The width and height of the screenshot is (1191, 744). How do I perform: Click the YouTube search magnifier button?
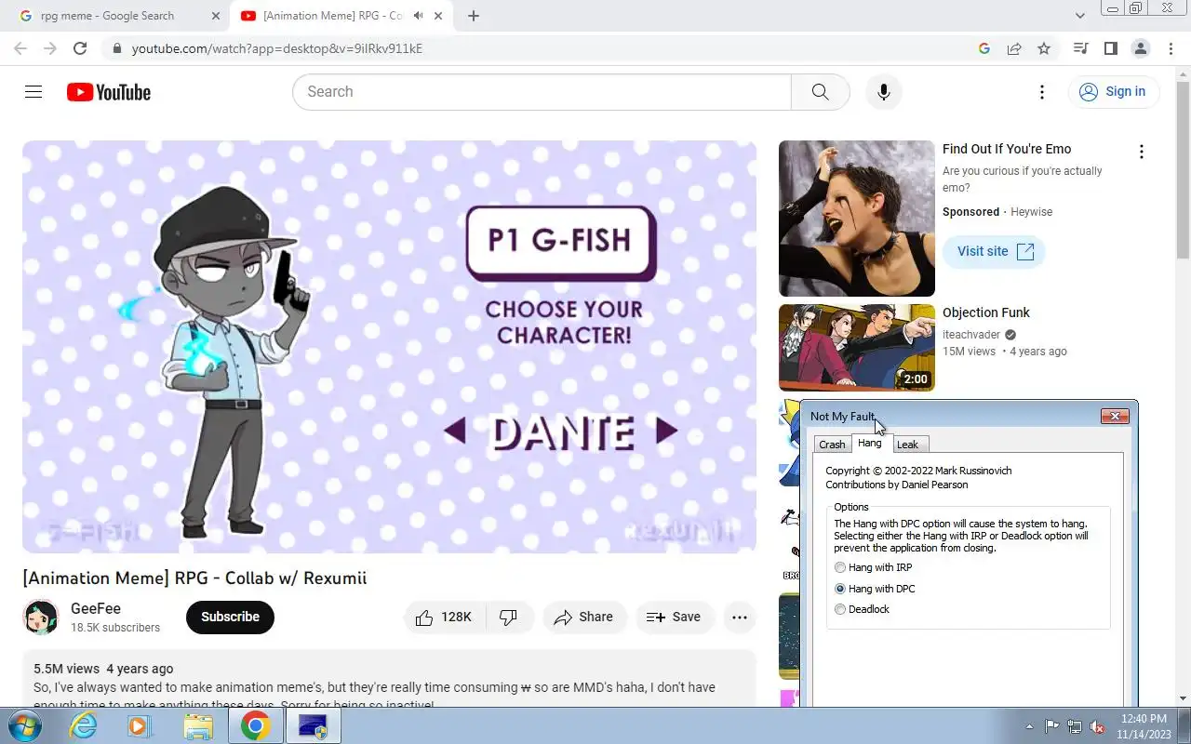tap(820, 91)
